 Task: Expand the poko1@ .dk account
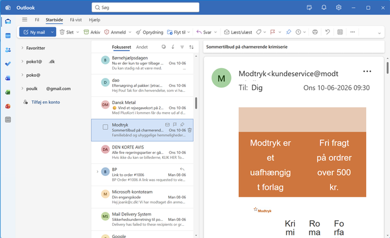[x=22, y=61]
